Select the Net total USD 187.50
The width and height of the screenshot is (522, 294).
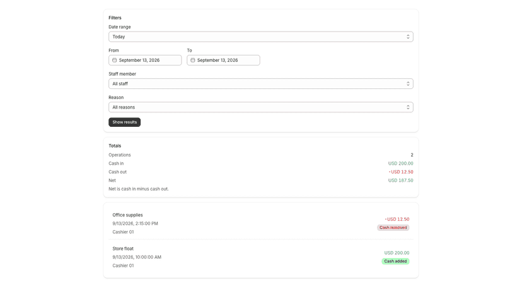[x=400, y=180]
